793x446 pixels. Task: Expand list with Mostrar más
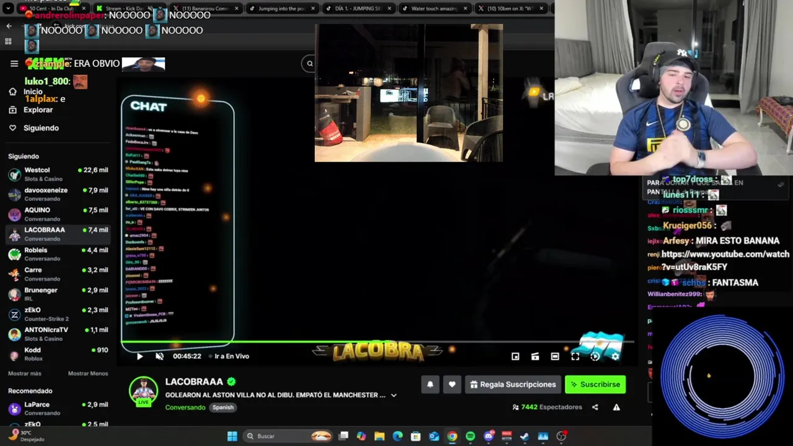pos(25,374)
